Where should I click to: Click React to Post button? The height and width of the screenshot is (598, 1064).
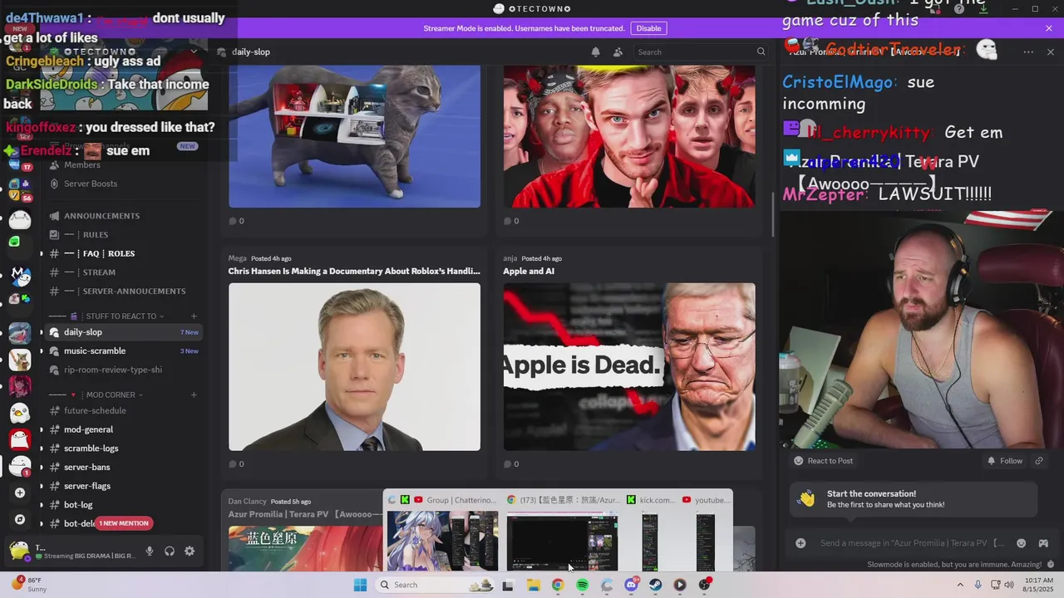(823, 461)
